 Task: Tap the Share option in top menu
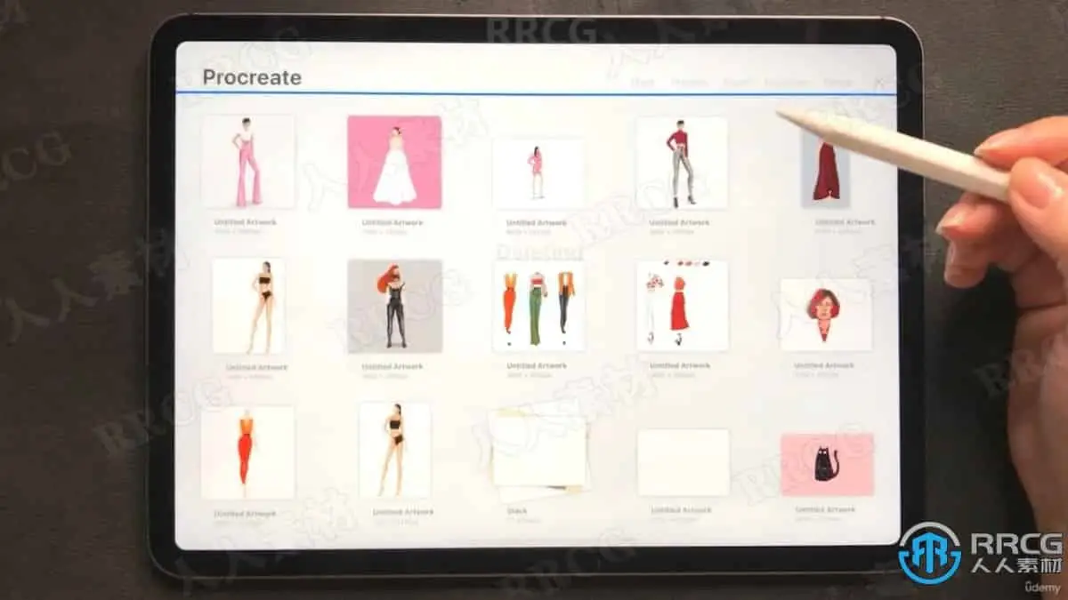(x=738, y=83)
